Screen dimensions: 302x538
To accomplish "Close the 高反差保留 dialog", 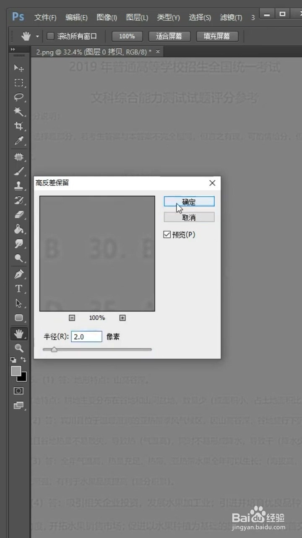I will coord(212,183).
